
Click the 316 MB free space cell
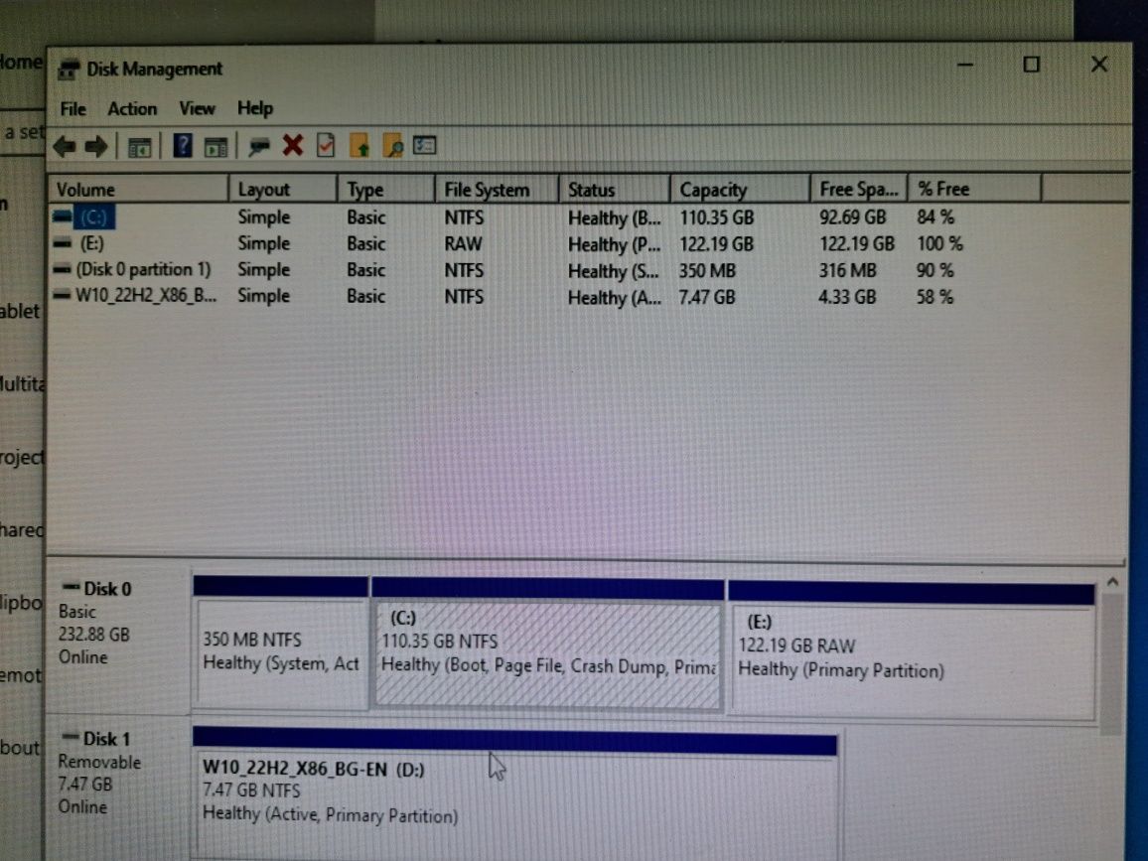(x=848, y=271)
